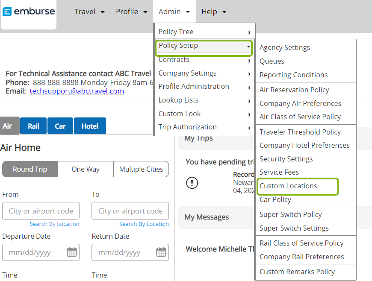
Task: Select the Round Trip option
Action: 30,169
